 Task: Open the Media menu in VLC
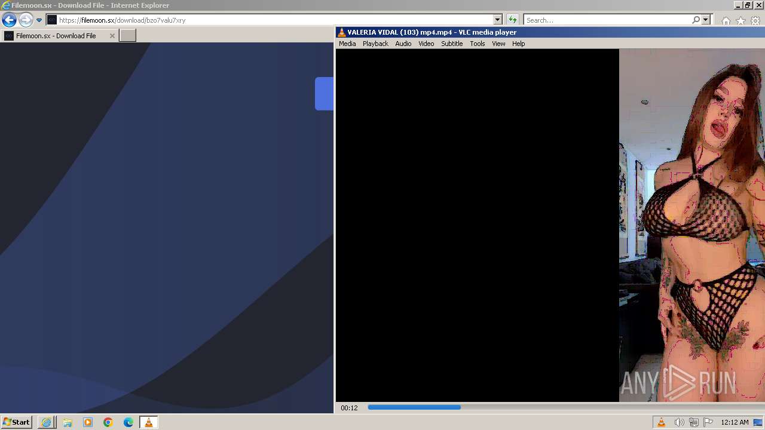(347, 44)
